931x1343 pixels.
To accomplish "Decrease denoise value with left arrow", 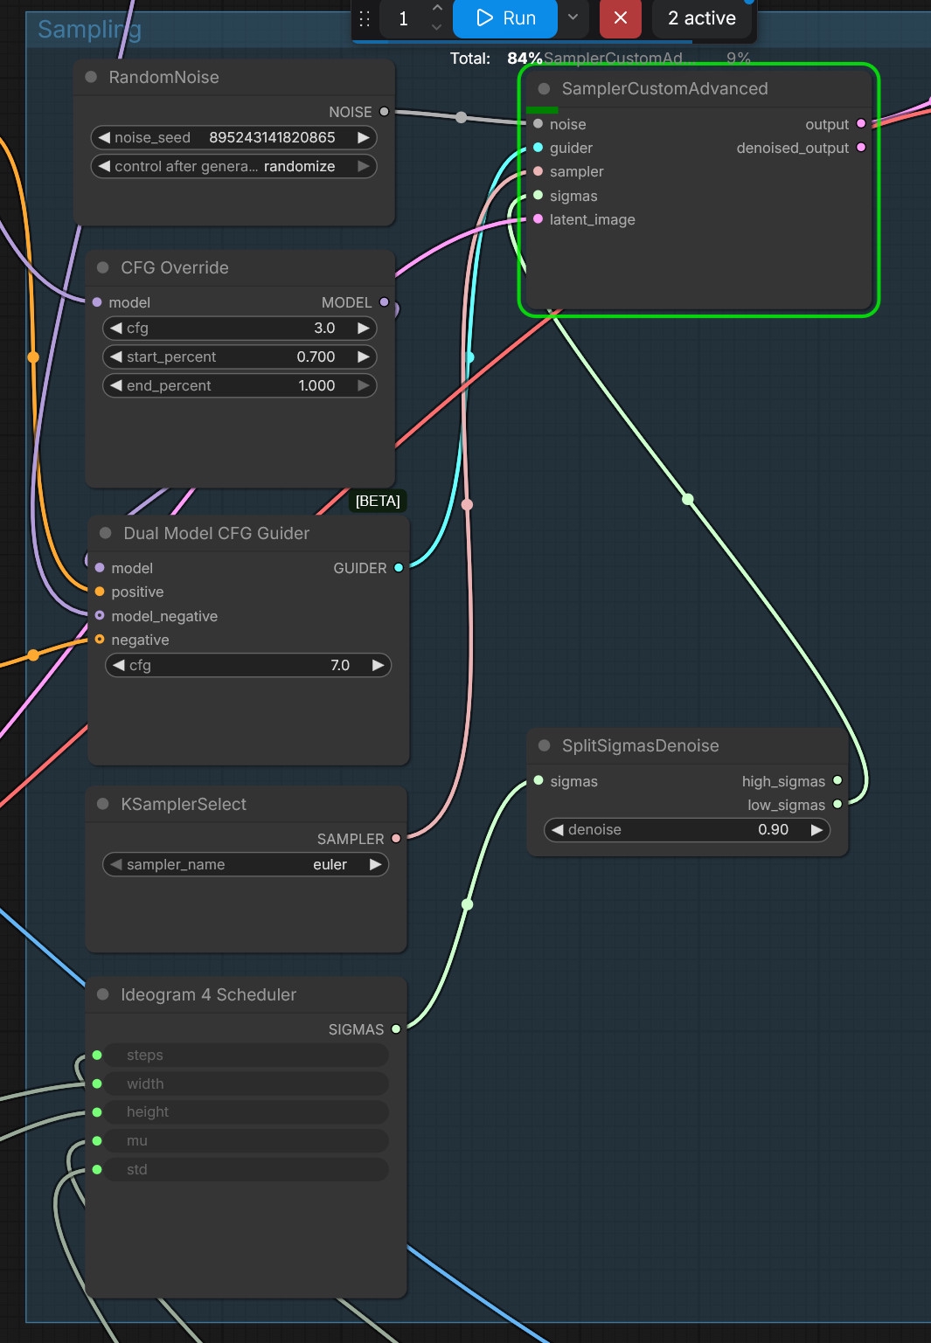I will coord(558,829).
